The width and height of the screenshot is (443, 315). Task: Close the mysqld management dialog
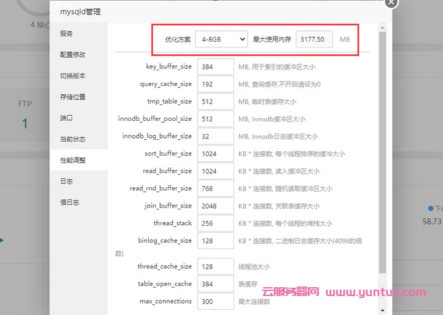pos(392,2)
